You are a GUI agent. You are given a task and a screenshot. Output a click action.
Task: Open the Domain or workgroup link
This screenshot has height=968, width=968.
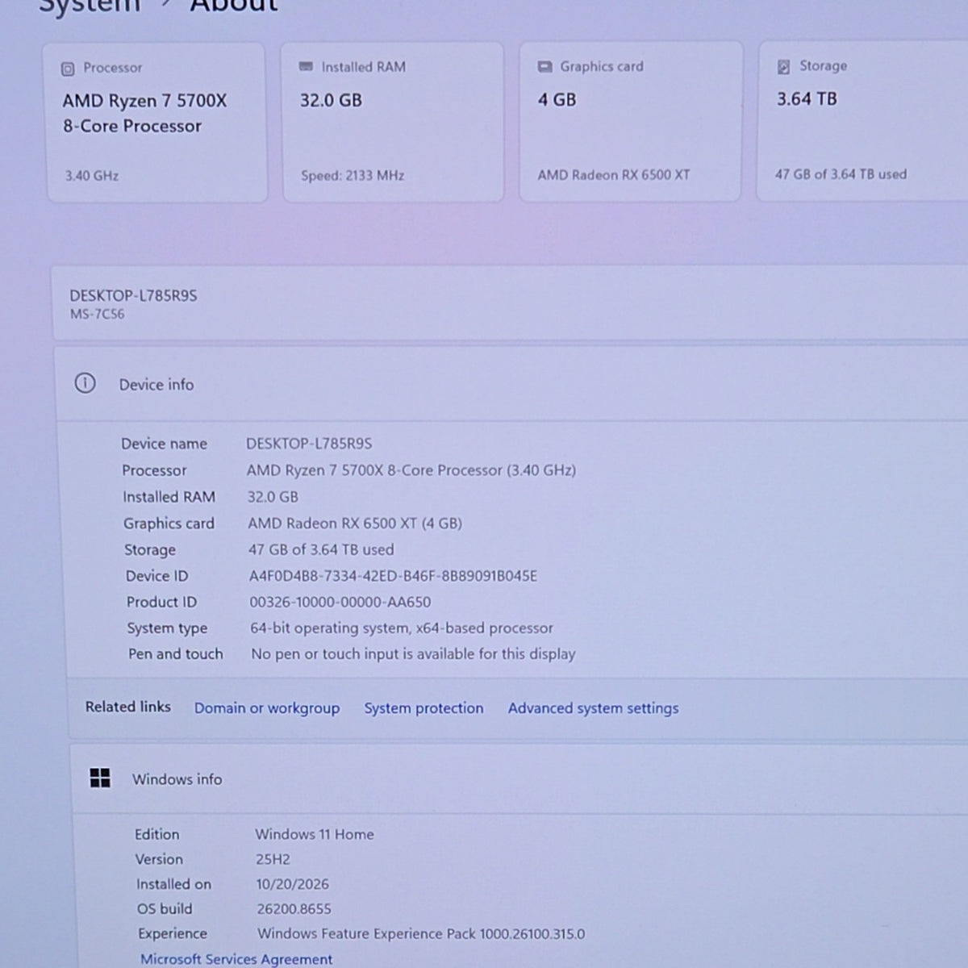point(267,707)
